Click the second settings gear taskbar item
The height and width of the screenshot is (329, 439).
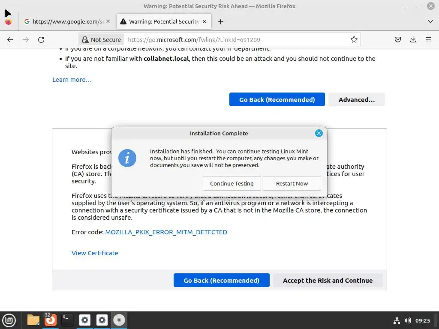click(102, 320)
